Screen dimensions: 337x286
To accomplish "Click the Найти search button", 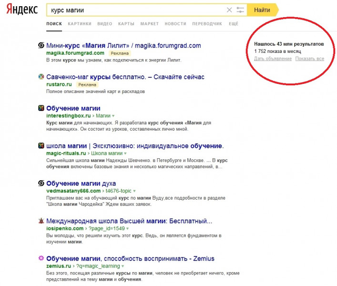I will (x=262, y=10).
